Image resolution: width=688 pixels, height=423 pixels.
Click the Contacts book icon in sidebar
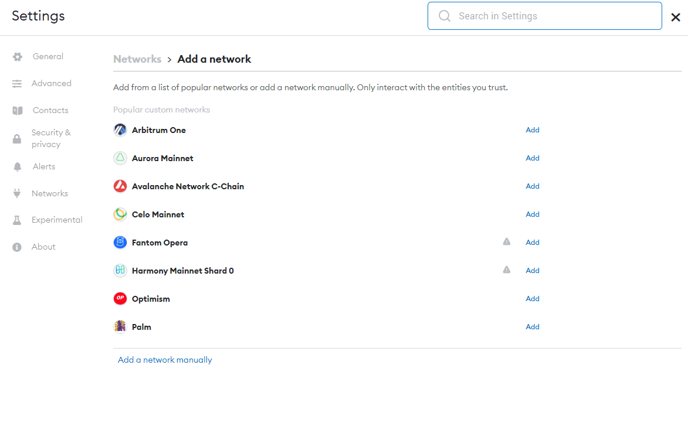click(18, 111)
